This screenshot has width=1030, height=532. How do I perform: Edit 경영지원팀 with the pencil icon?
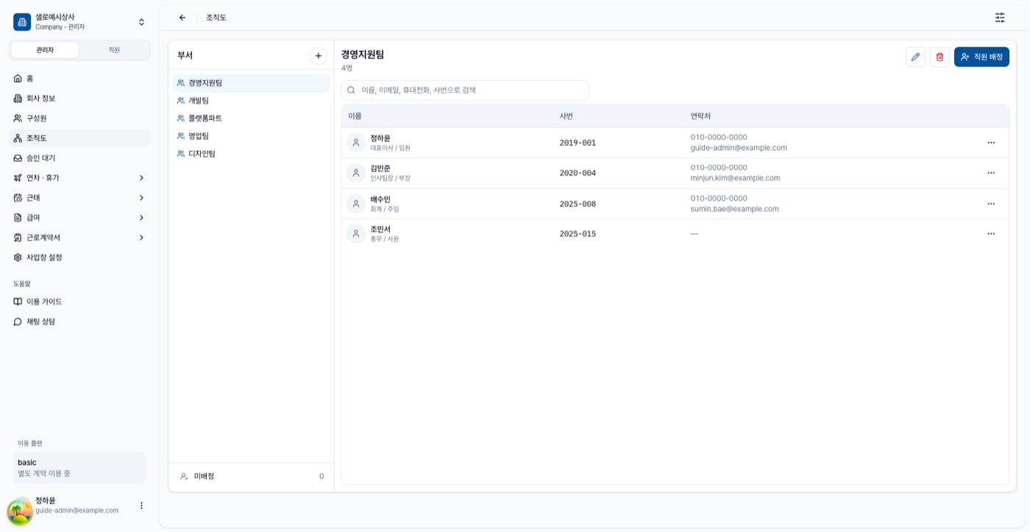(x=915, y=57)
